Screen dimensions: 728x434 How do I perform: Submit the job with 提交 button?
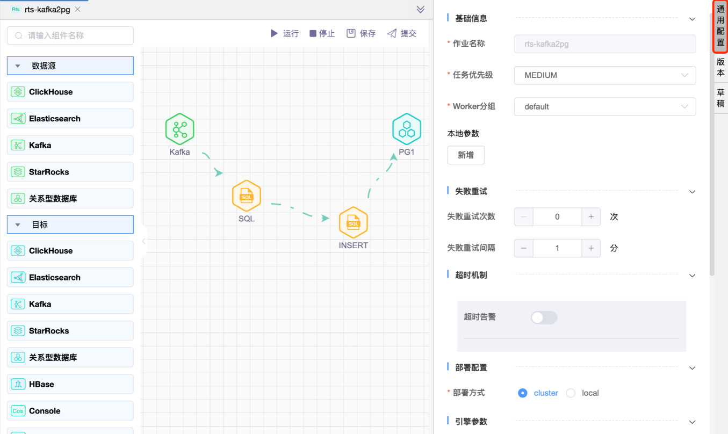401,33
